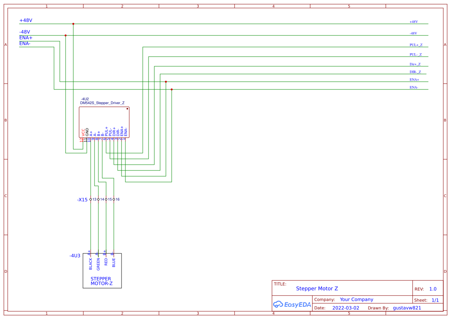
Task: Click the gustavw821 drawn-by name
Action: (x=407, y=307)
